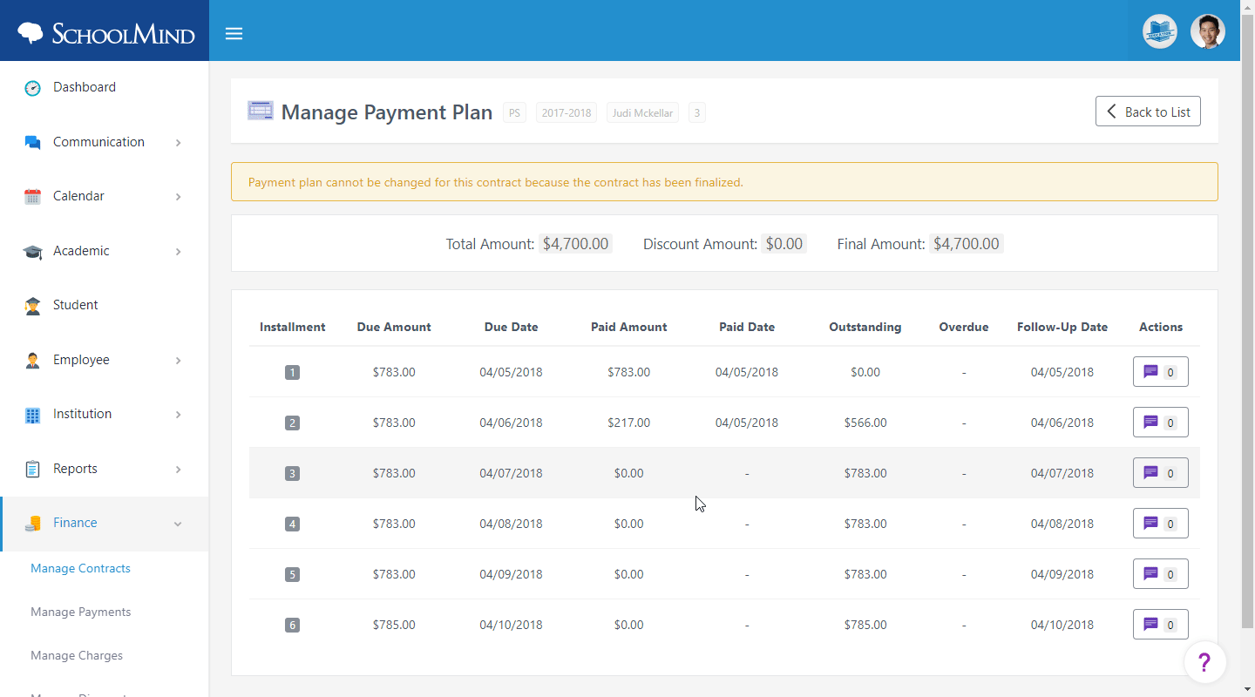Expand the Institution menu chevron
The height and width of the screenshot is (697, 1255).
point(178,415)
